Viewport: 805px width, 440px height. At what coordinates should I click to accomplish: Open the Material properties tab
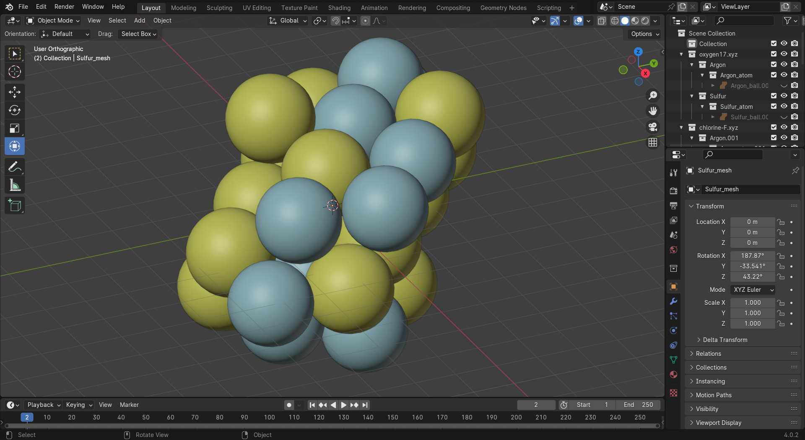(673, 375)
